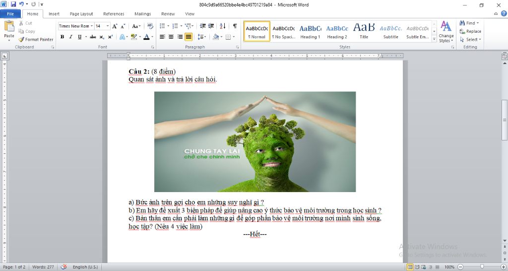
Task: Open the Line Spacing dropdown
Action: point(205,37)
